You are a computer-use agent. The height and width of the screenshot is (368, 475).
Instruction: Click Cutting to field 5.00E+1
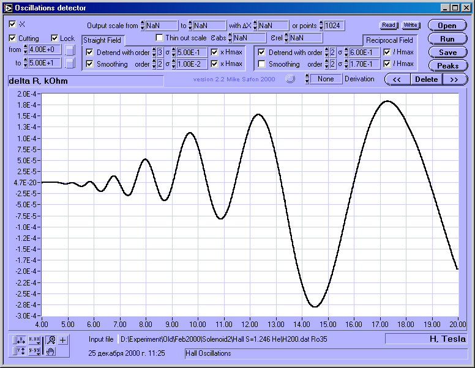coord(45,63)
